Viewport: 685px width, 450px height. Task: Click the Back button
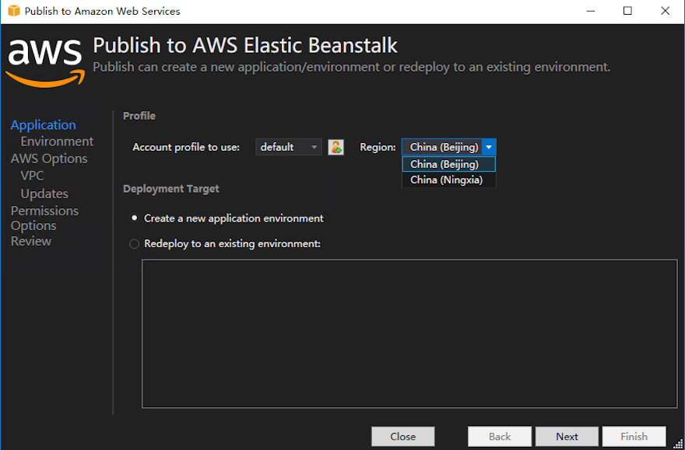(500, 437)
